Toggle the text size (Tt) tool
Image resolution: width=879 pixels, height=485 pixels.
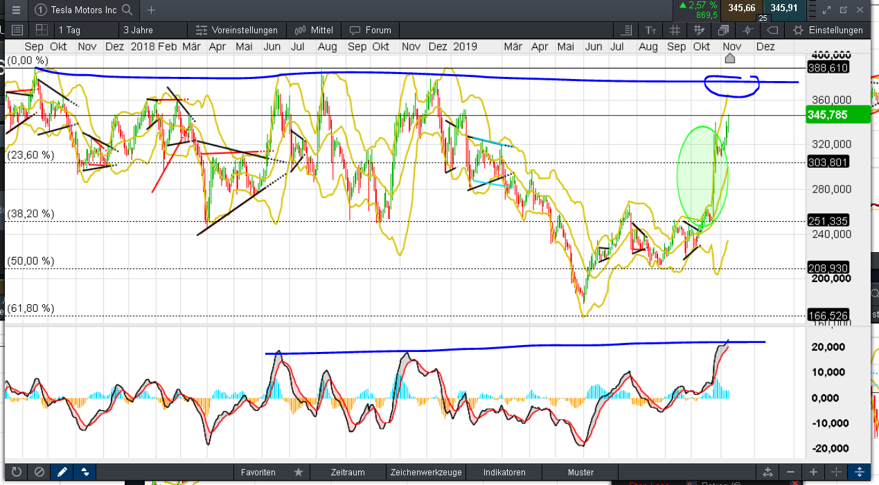click(650, 30)
